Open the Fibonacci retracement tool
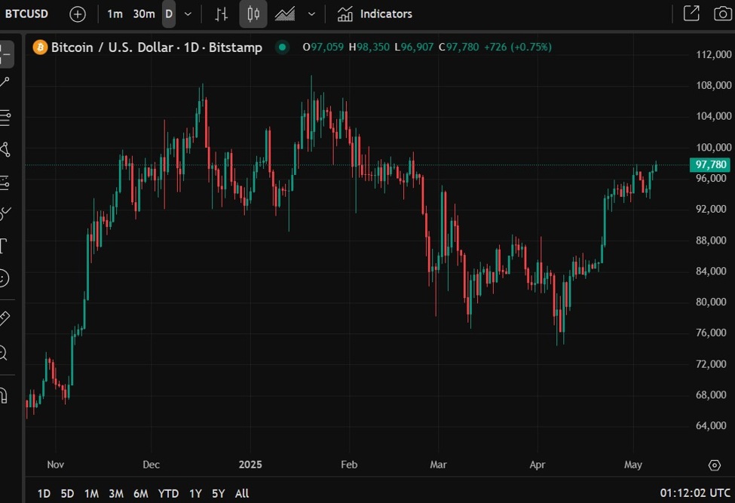The width and height of the screenshot is (735, 503). 5,116
